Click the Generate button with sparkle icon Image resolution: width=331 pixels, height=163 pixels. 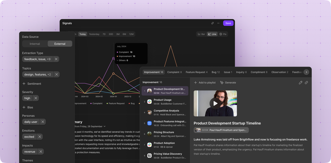tap(228, 82)
